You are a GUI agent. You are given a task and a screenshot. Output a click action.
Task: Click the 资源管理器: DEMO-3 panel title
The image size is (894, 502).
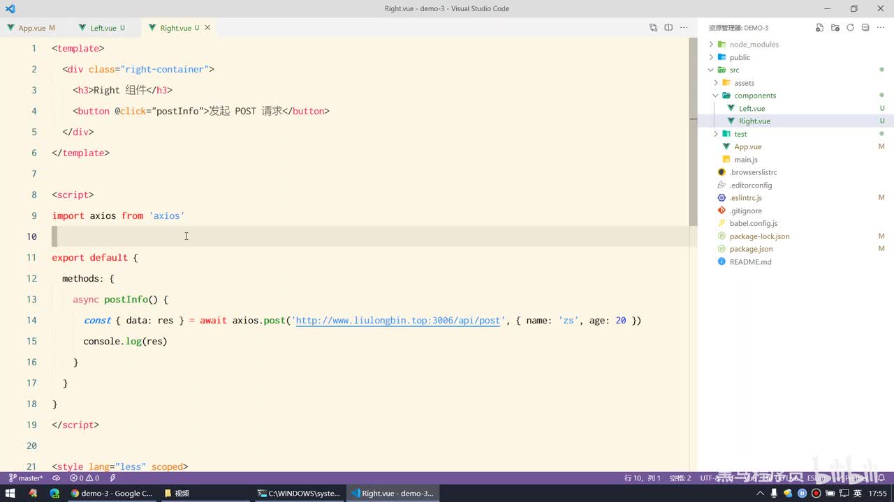point(738,28)
